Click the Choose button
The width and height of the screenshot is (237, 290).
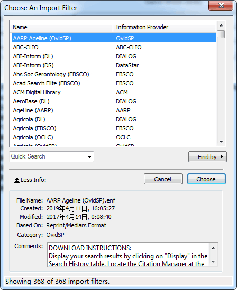[x=206, y=179]
